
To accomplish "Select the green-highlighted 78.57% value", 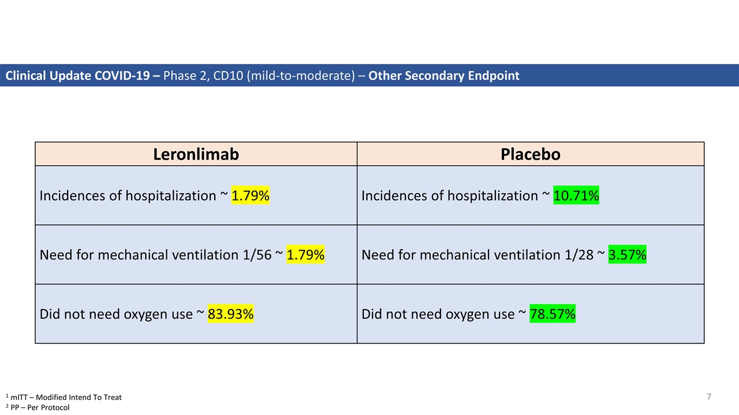I will coord(553,314).
